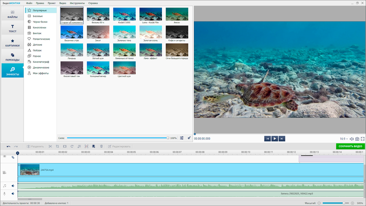Open the Проект menu
The width and height of the screenshot is (366, 206).
(52, 3)
